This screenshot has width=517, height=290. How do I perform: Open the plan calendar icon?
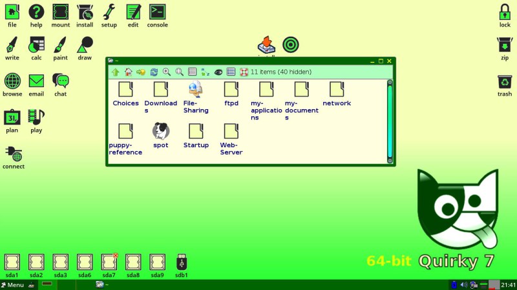tap(12, 118)
